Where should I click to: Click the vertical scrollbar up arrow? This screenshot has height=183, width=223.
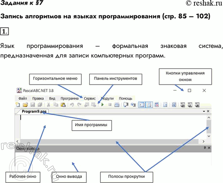208,118
